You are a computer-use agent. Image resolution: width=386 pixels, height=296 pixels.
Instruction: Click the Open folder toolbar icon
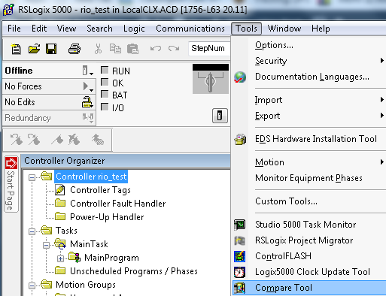pos(34,49)
